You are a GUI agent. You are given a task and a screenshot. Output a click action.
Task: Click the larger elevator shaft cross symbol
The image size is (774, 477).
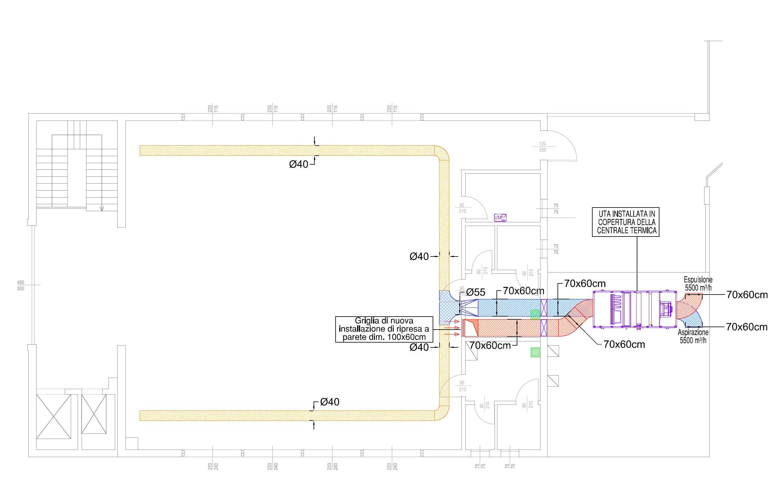[54, 416]
